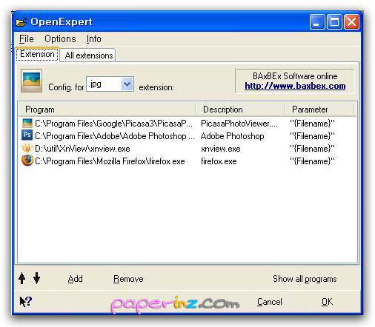375x327 pixels.
Task: Click the Adobe Photoshop description cell
Action: tap(232, 136)
